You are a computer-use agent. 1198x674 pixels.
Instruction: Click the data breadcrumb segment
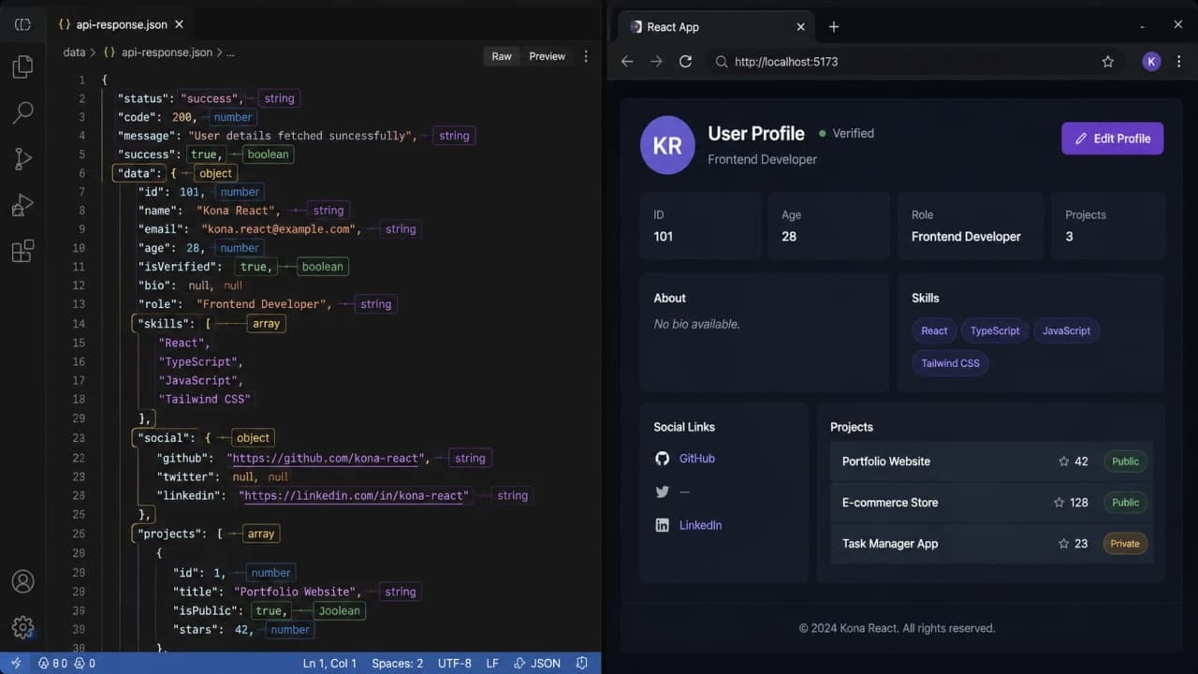pos(74,53)
